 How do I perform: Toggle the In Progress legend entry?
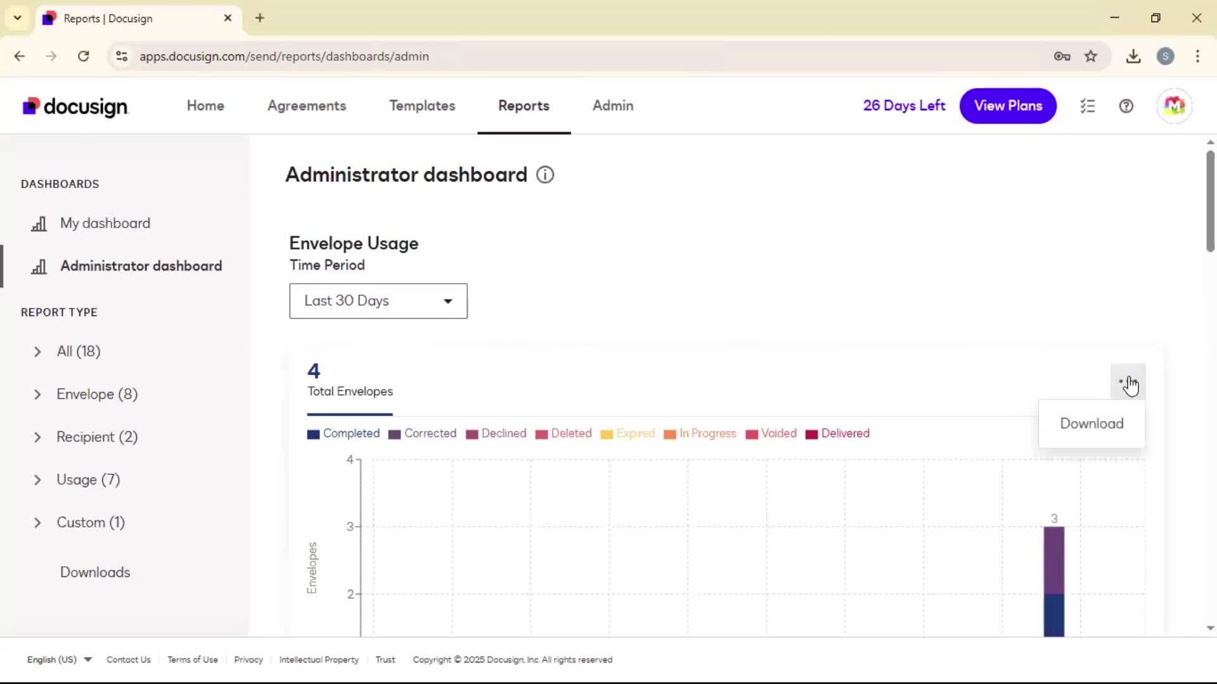point(700,434)
